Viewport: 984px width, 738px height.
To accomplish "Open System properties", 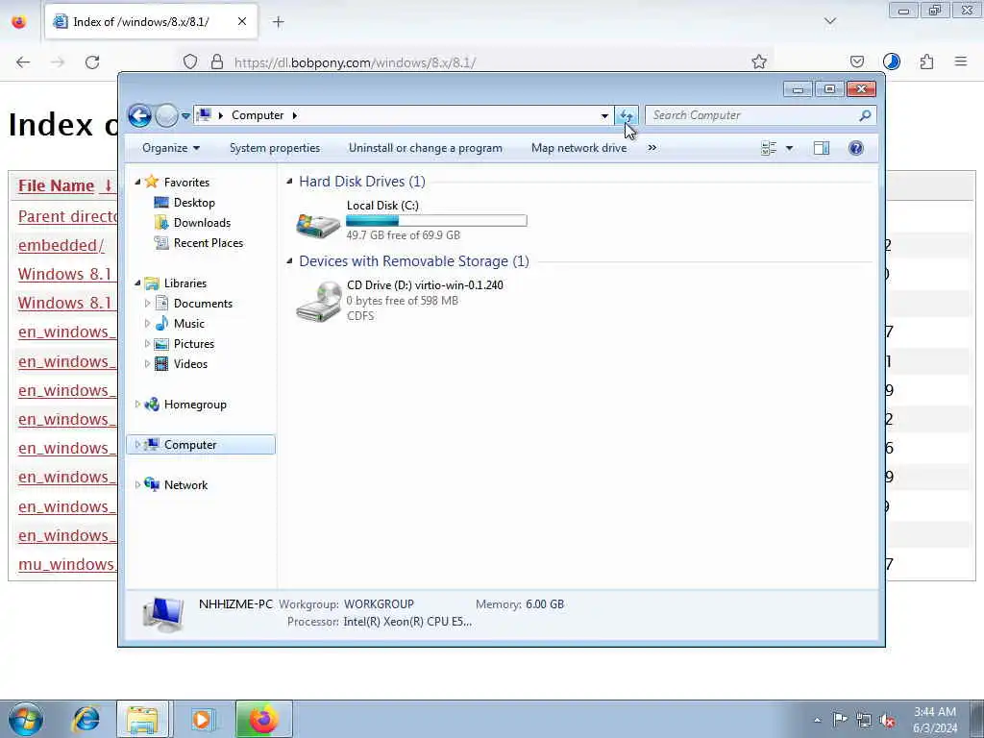I will coord(275,148).
